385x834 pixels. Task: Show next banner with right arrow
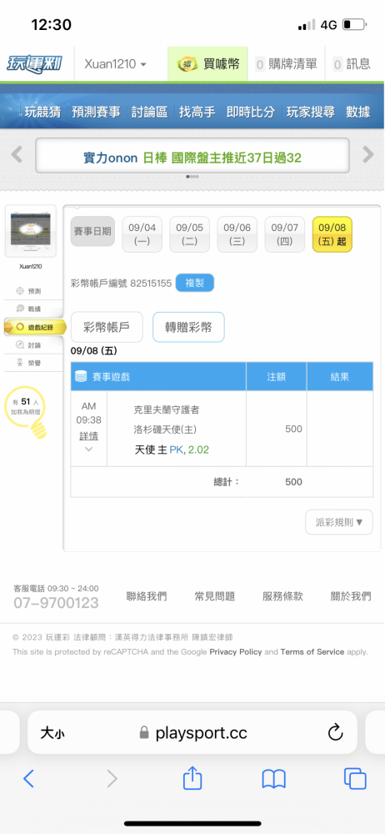pyautogui.click(x=368, y=155)
